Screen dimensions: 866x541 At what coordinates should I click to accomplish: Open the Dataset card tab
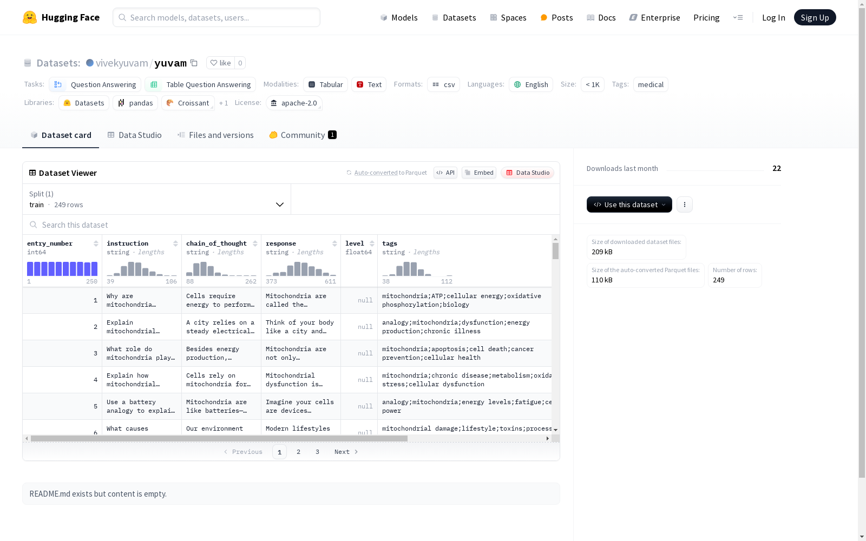61,135
